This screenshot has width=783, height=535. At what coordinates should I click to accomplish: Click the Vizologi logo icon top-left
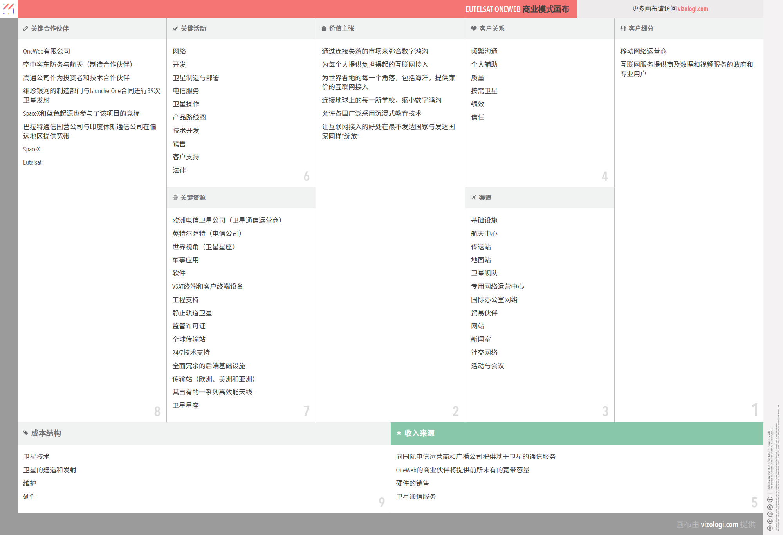(9, 9)
